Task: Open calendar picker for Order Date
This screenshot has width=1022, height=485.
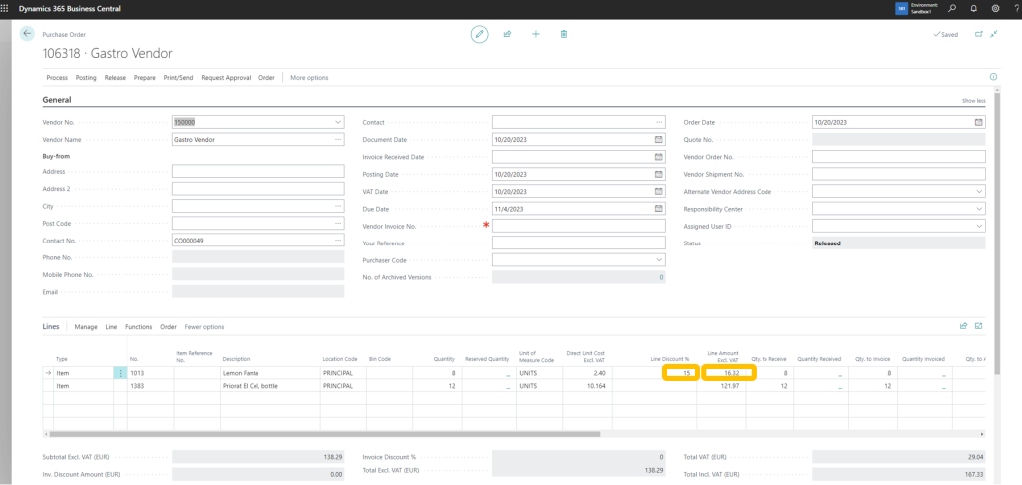Action: [978, 122]
